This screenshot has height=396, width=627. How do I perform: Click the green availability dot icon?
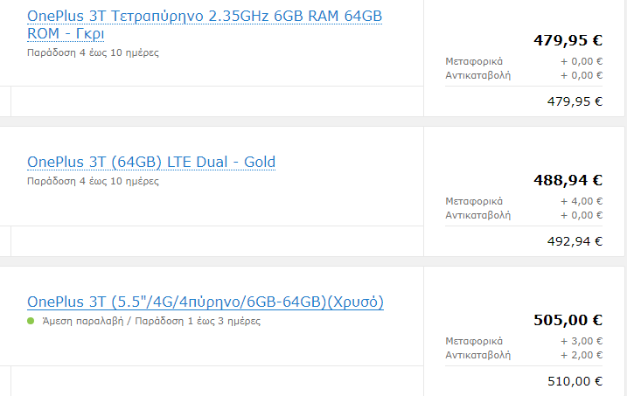coord(31,321)
